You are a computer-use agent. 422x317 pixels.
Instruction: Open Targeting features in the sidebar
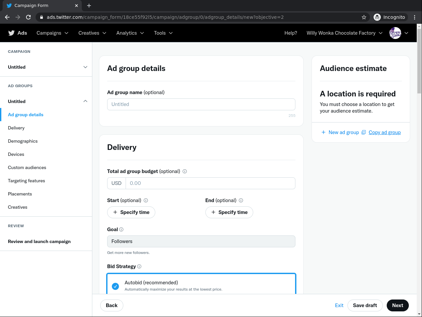point(26,181)
